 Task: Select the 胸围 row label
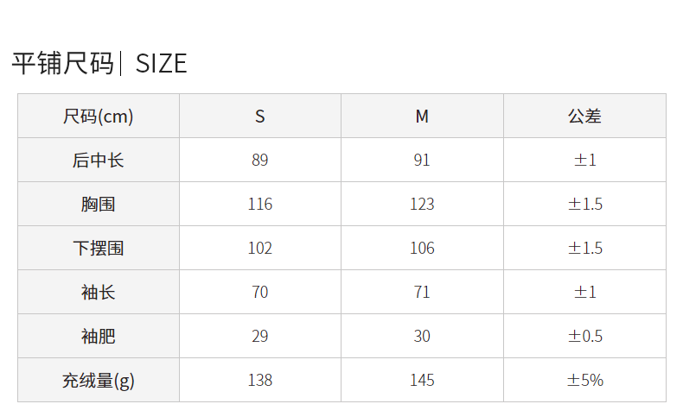point(99,204)
